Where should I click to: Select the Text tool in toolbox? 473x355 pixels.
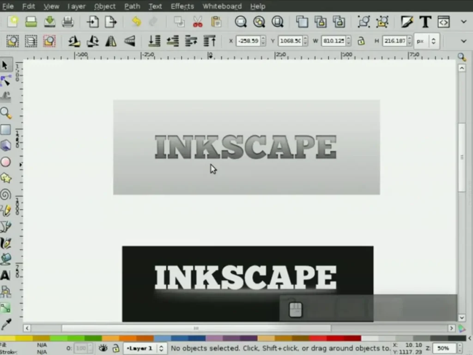click(6, 275)
